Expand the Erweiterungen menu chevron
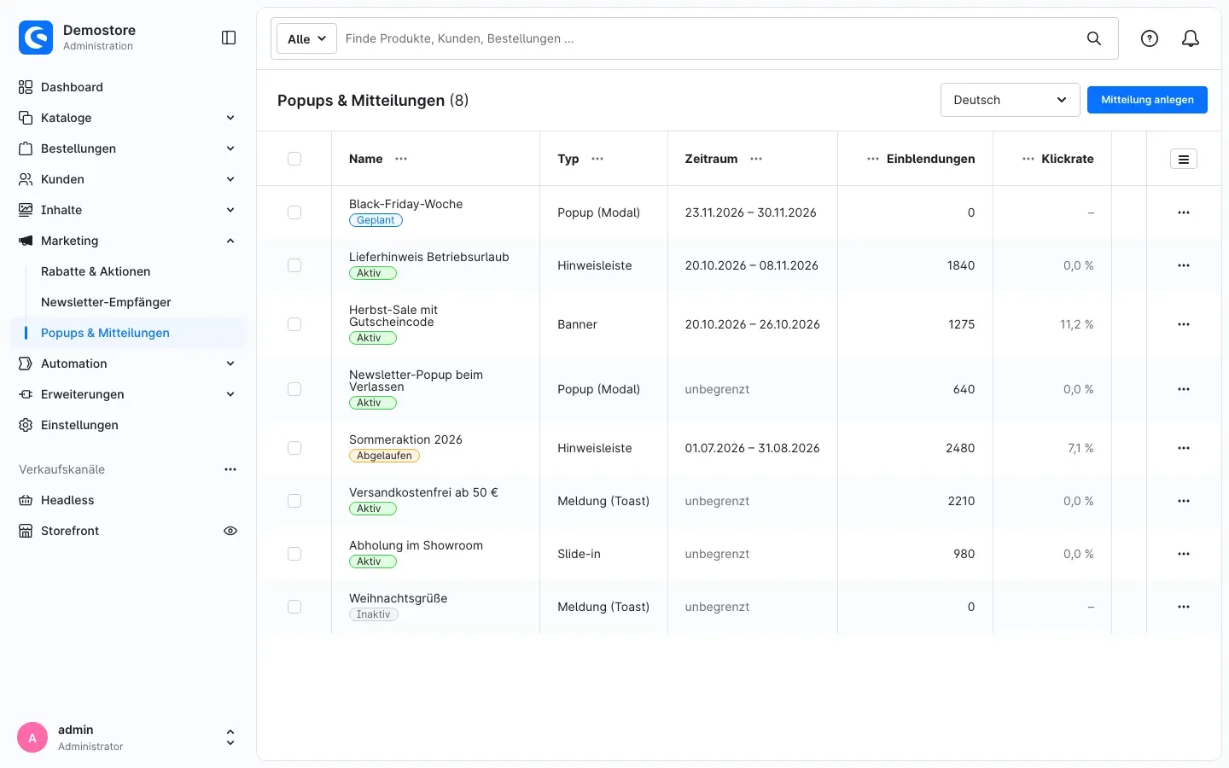Viewport: 1229px width, 768px height. [x=230, y=394]
